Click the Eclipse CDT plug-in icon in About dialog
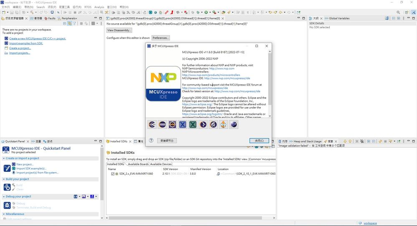The width and height of the screenshot is (417, 226). point(152,125)
